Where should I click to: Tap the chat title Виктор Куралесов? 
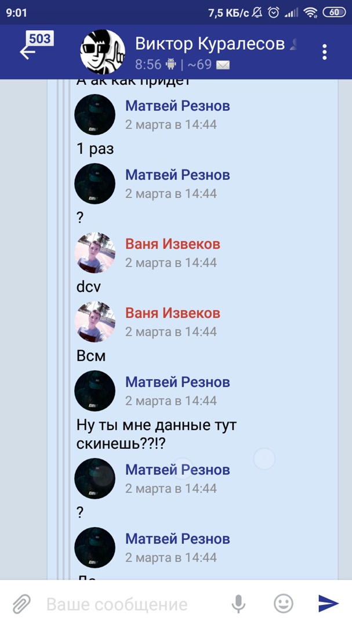click(x=210, y=44)
